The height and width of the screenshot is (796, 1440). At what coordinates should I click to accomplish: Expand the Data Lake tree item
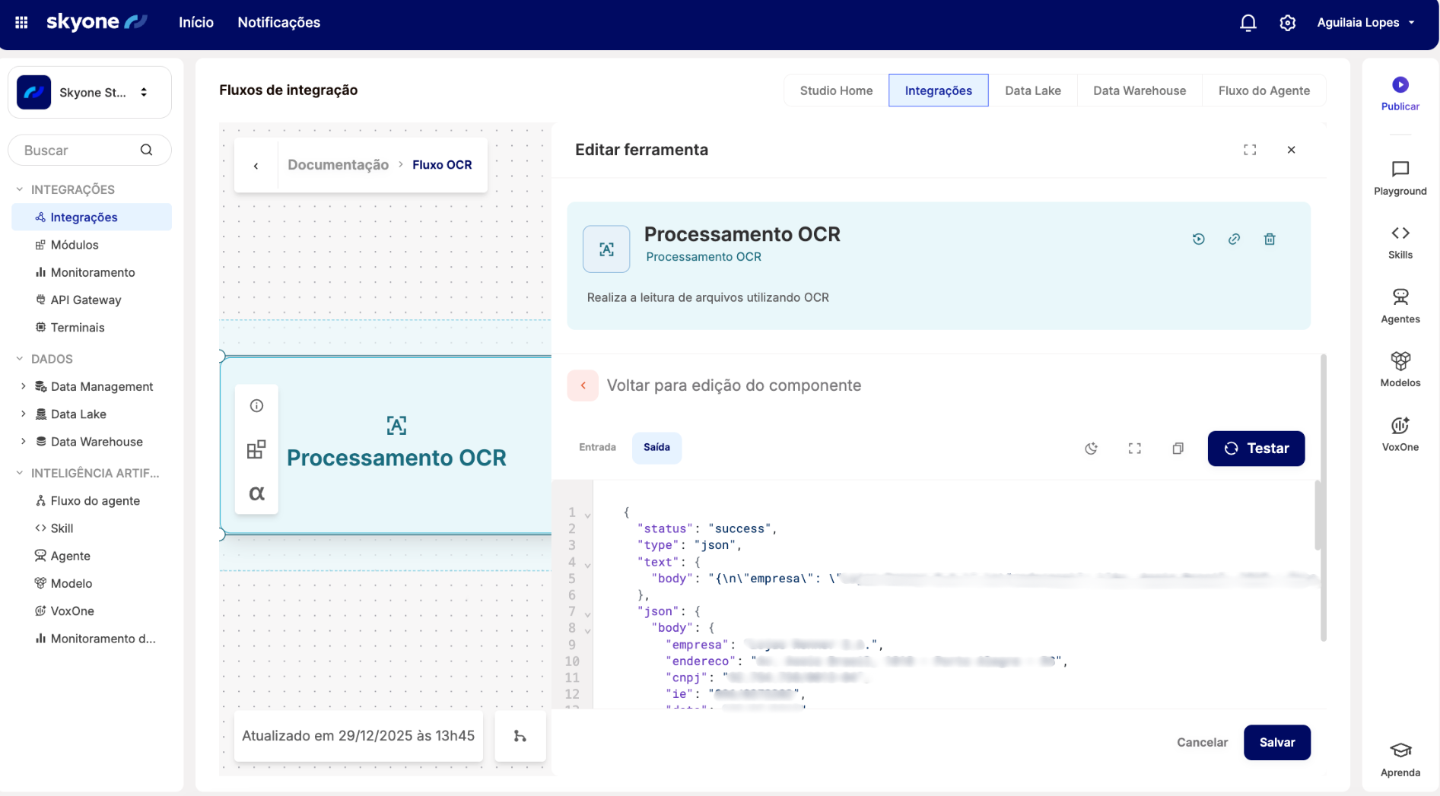23,414
